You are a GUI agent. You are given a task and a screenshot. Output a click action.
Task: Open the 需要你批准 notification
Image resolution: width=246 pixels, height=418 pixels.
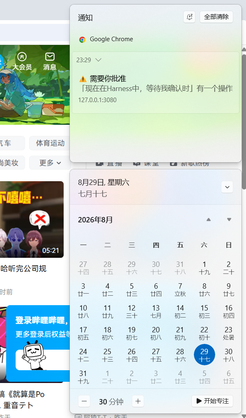pos(156,83)
